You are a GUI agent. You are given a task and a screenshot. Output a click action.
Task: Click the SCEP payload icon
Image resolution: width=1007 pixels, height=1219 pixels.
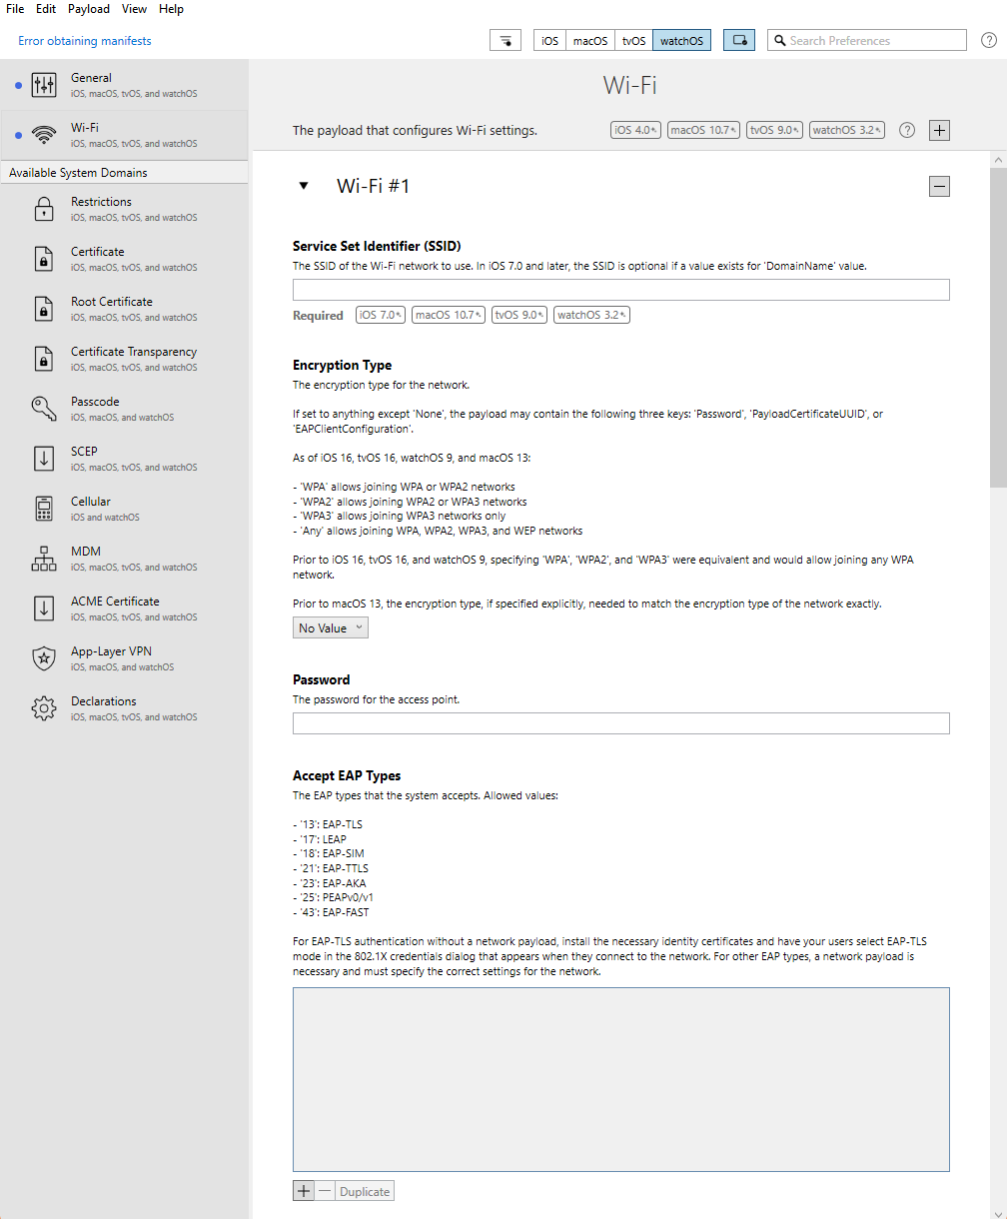[44, 459]
